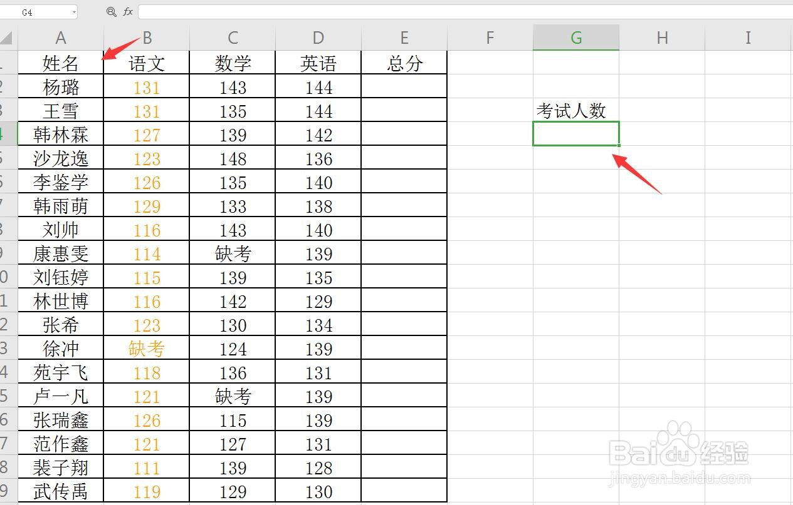Click 张希's 英语 score 134
Screen dimensions: 793x505
(x=318, y=324)
